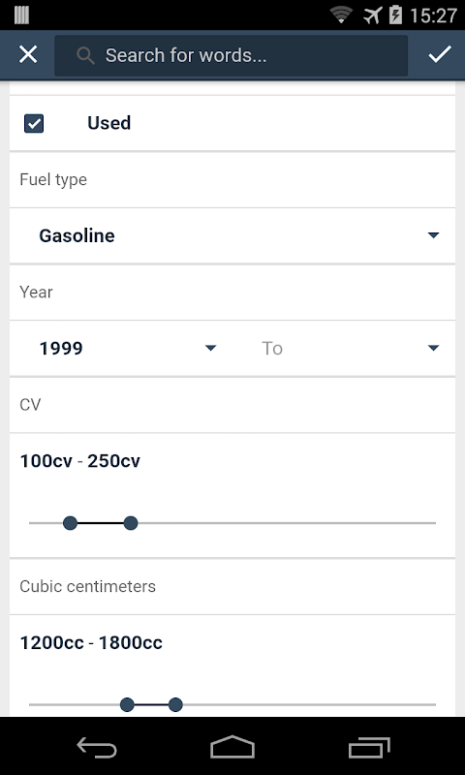Click the 1200cc minimum slider handle
This screenshot has height=775, width=465.
(x=127, y=705)
